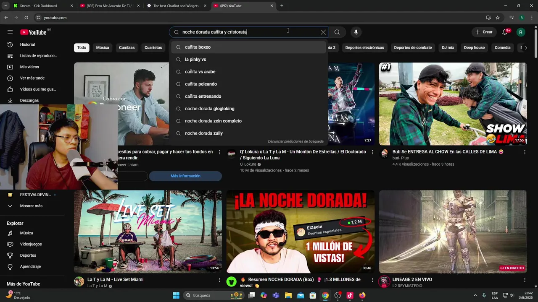
Task: Open the Windows Start menu
Action: (x=176, y=295)
